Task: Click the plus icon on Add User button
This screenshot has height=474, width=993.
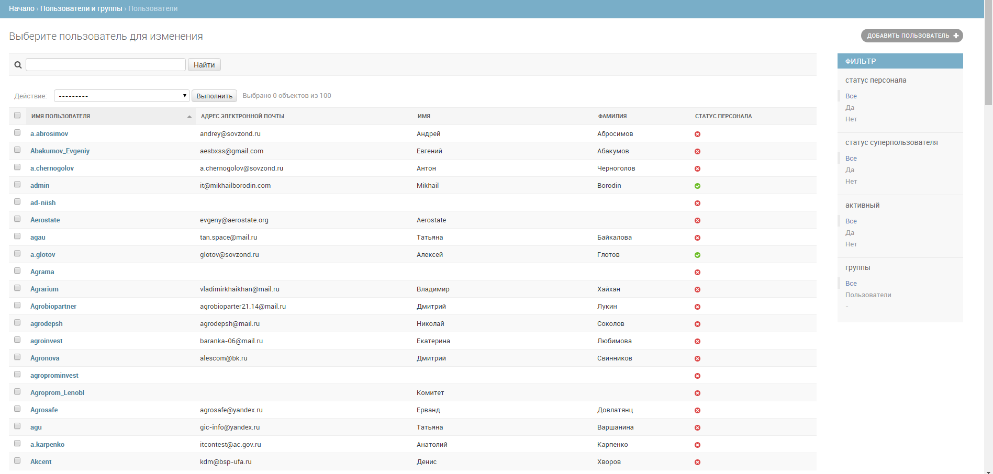Action: pyautogui.click(x=956, y=36)
